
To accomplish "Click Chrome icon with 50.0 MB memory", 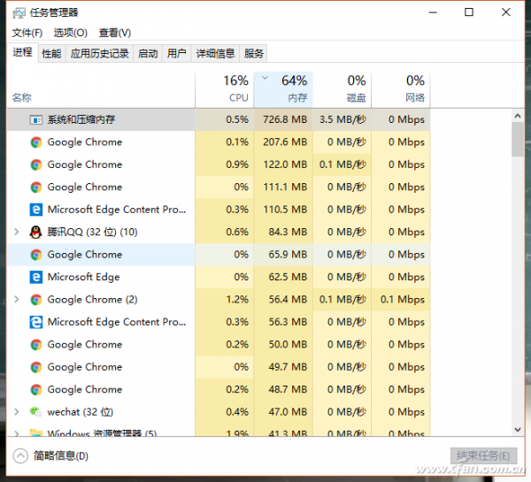I will point(36,345).
